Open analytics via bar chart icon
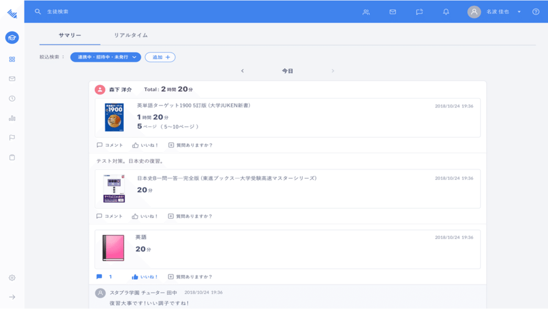The height and width of the screenshot is (309, 548). click(x=11, y=118)
